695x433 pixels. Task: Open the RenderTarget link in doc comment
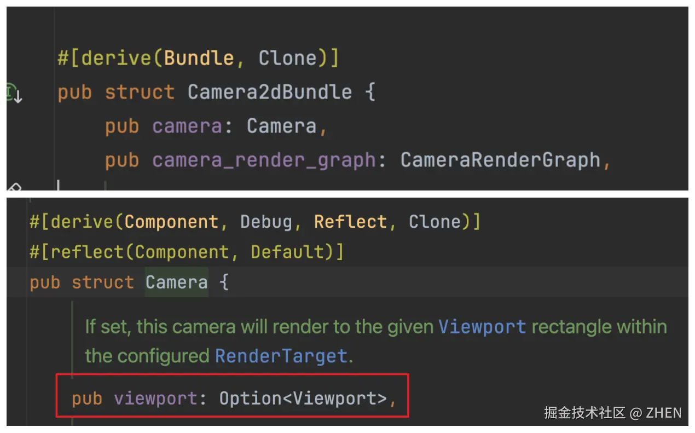281,356
